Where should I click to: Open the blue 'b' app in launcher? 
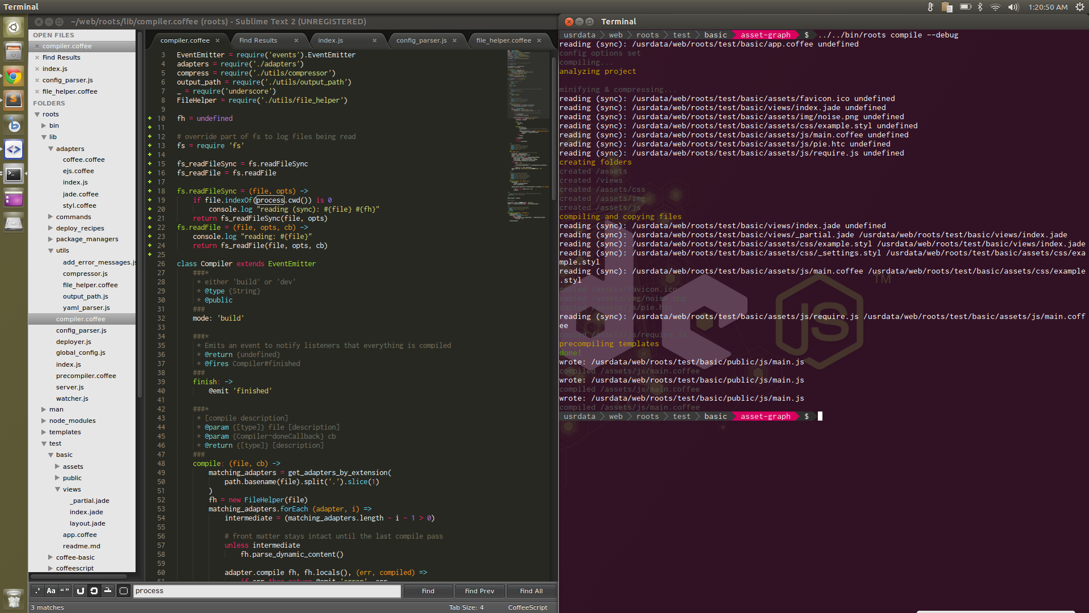(x=14, y=125)
